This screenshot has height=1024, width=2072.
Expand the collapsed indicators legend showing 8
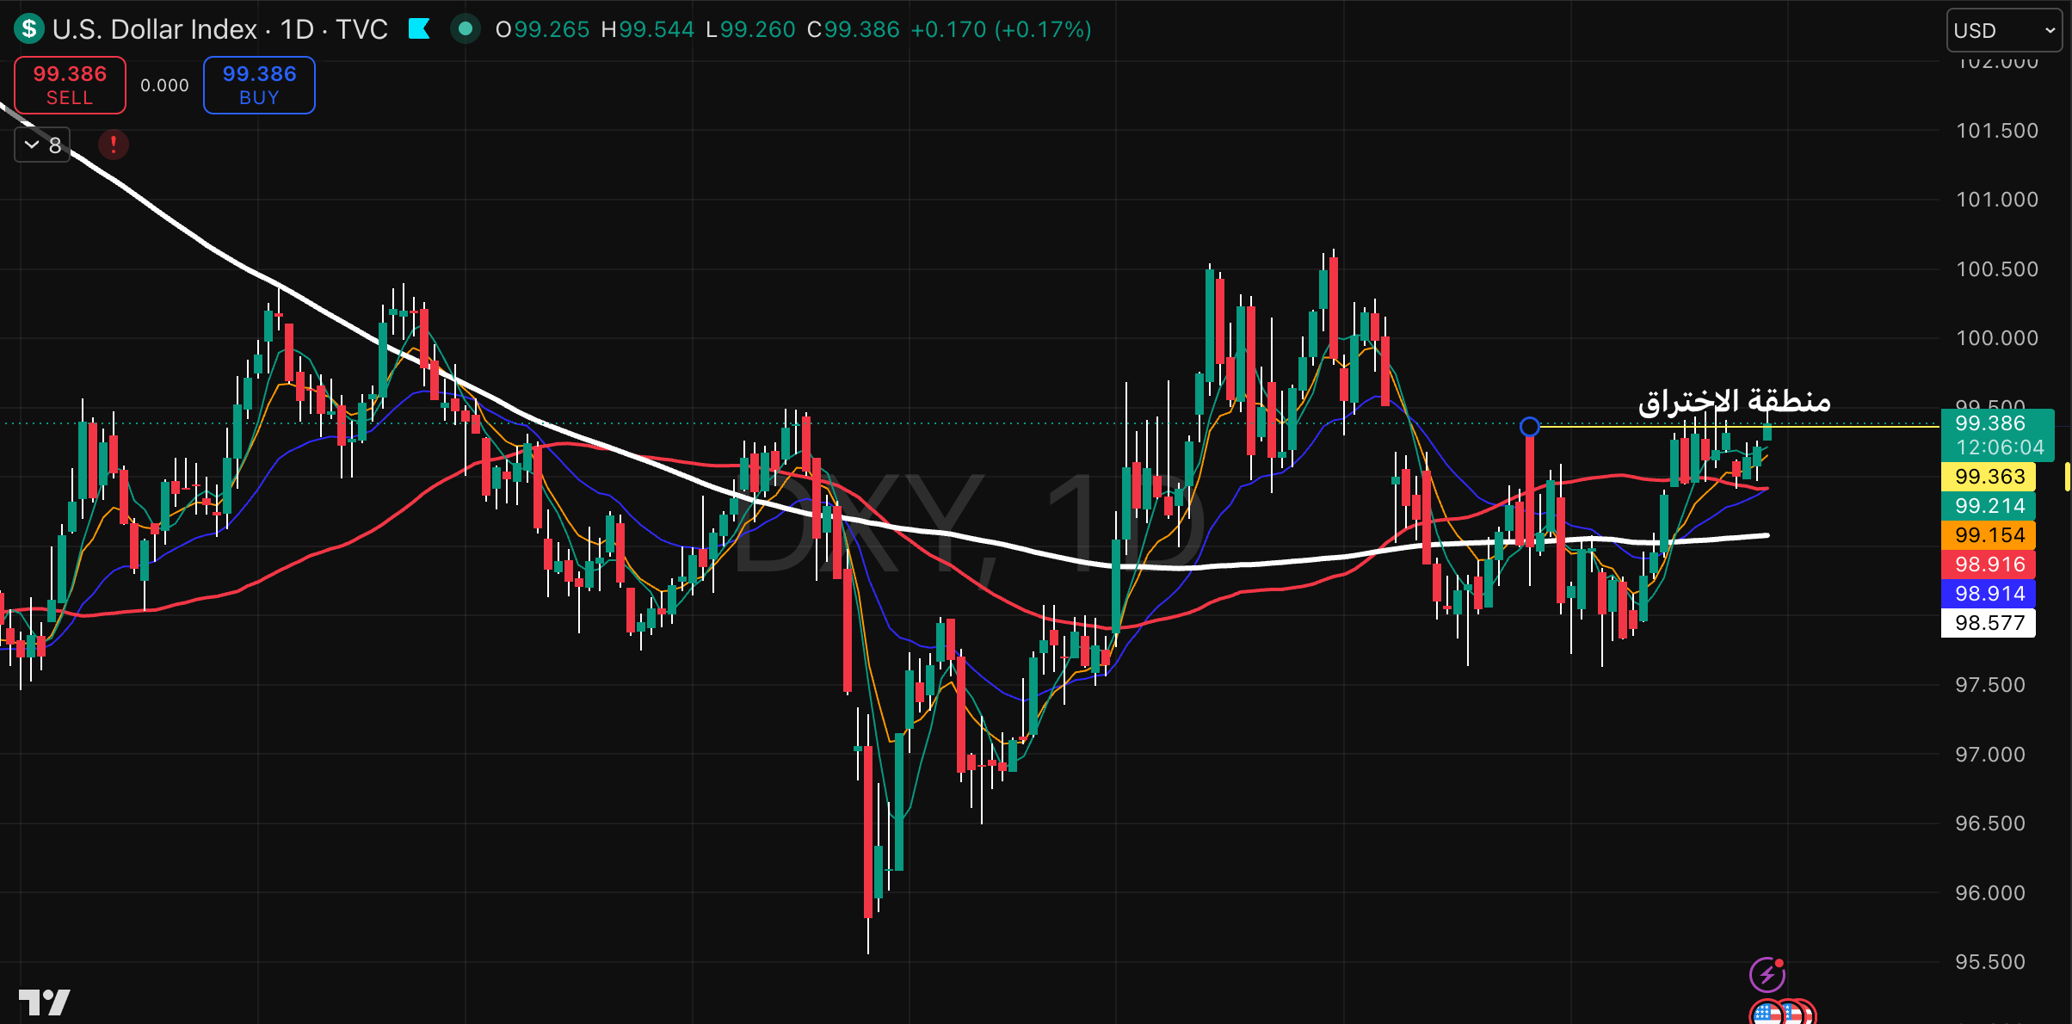tap(42, 145)
